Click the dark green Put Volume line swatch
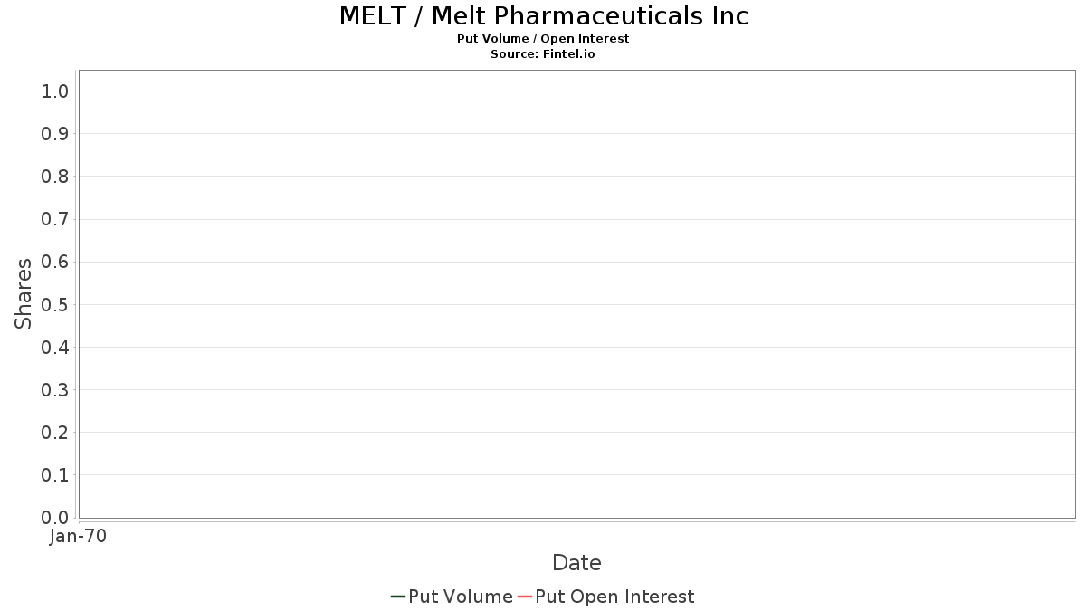 pyautogui.click(x=397, y=597)
